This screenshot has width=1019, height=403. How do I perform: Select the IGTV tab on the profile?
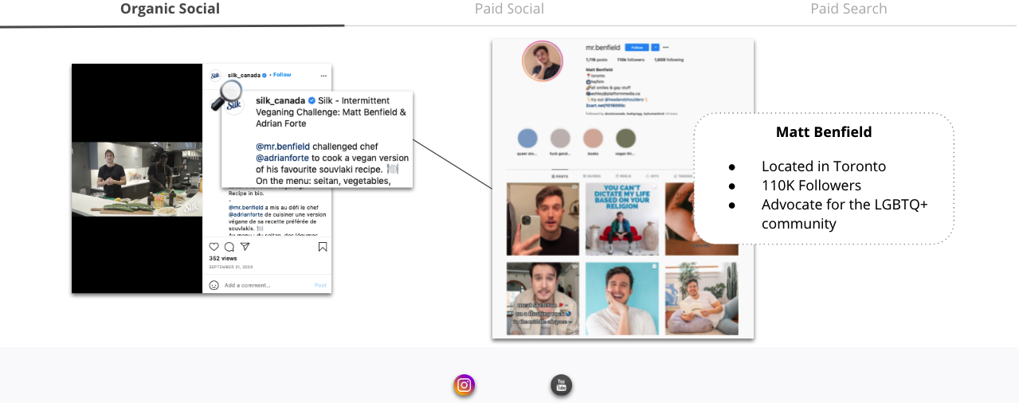tap(653, 176)
